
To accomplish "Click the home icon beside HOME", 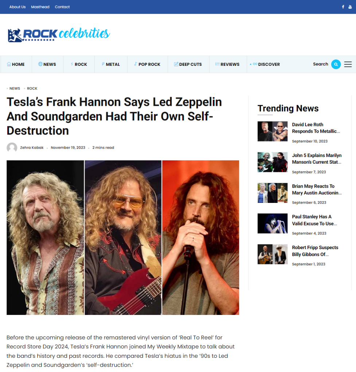I will 9,64.
